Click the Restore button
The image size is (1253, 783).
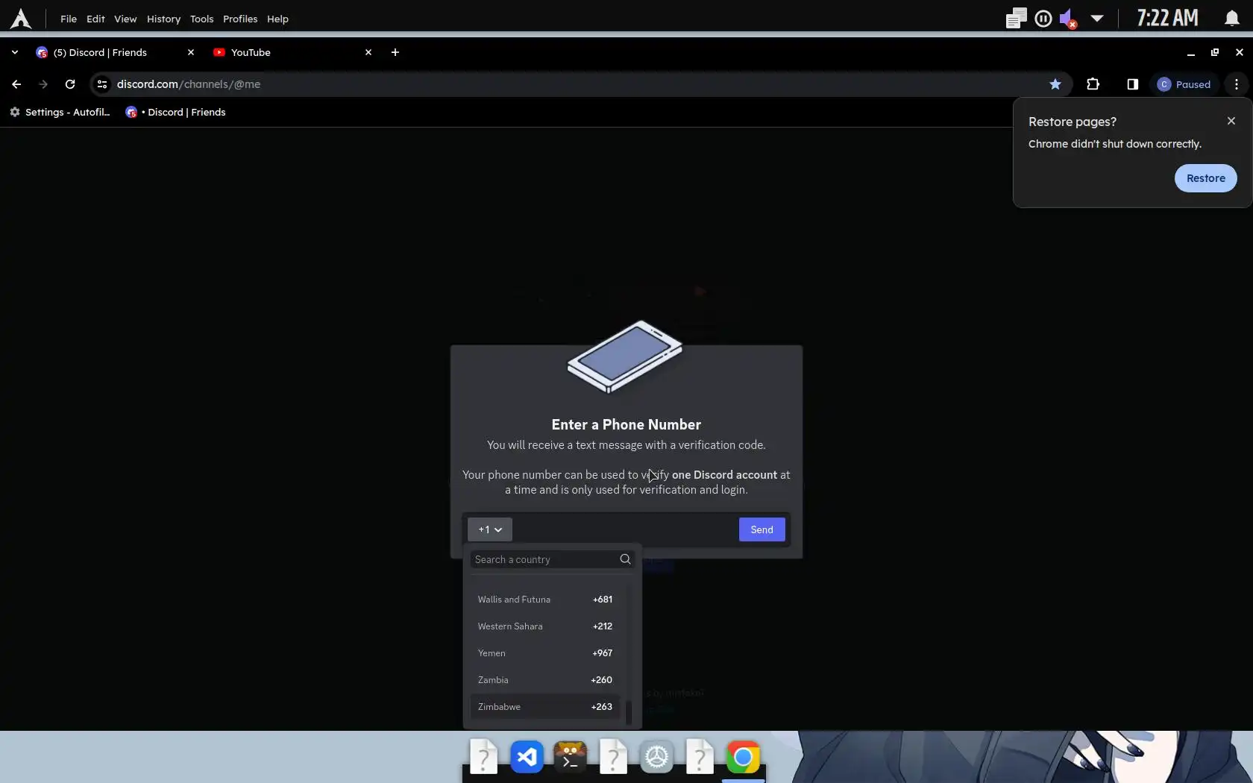[x=1206, y=178]
